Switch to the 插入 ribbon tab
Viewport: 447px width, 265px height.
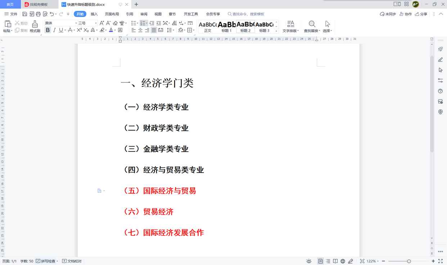[x=94, y=14]
